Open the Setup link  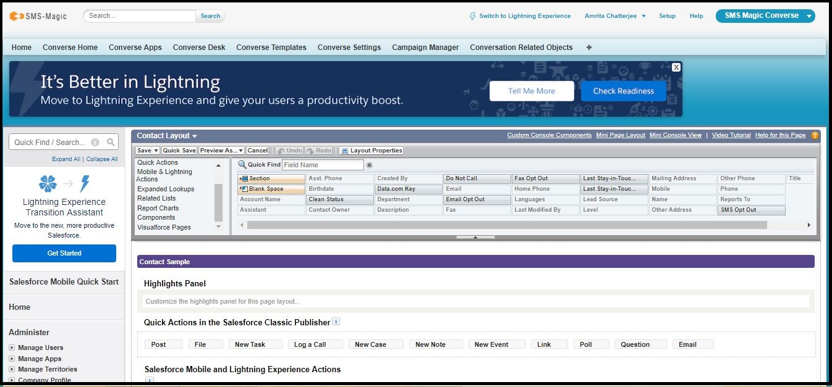[x=667, y=16]
